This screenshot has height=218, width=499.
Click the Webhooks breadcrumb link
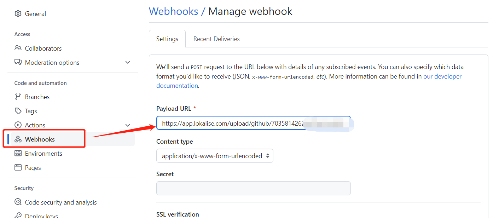(173, 11)
